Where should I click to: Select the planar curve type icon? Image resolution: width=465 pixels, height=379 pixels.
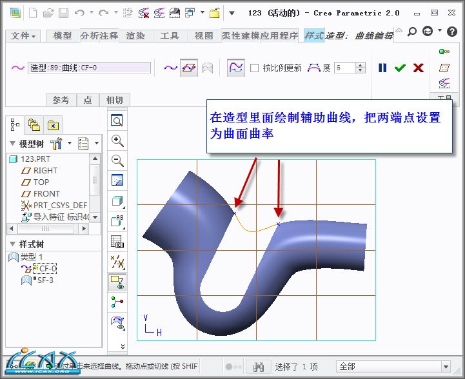(x=188, y=67)
